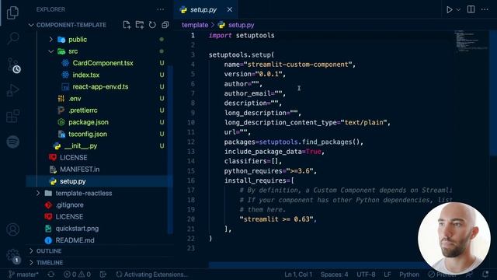The height and width of the screenshot is (280, 497).
Task: Place cursor on line 20 streamlit requirement
Action: 278,219
